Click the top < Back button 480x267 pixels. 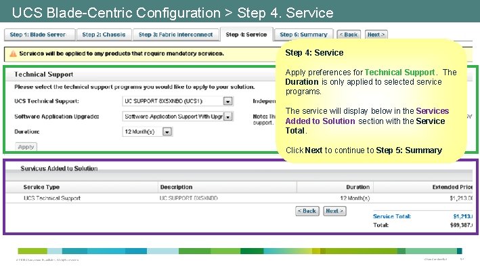(349, 35)
